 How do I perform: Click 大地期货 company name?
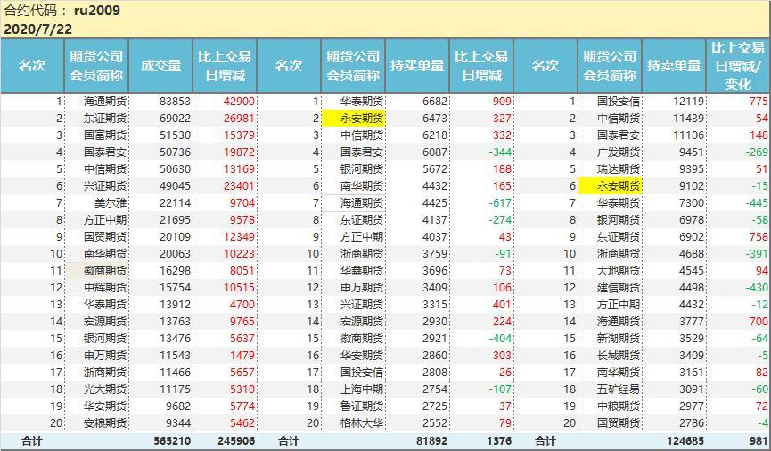pos(618,270)
